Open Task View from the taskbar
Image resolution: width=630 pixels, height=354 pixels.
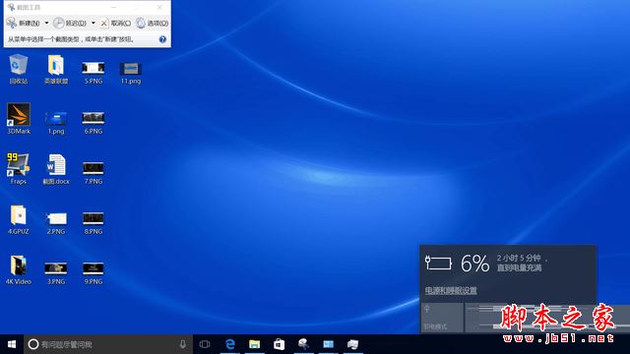[x=205, y=344]
